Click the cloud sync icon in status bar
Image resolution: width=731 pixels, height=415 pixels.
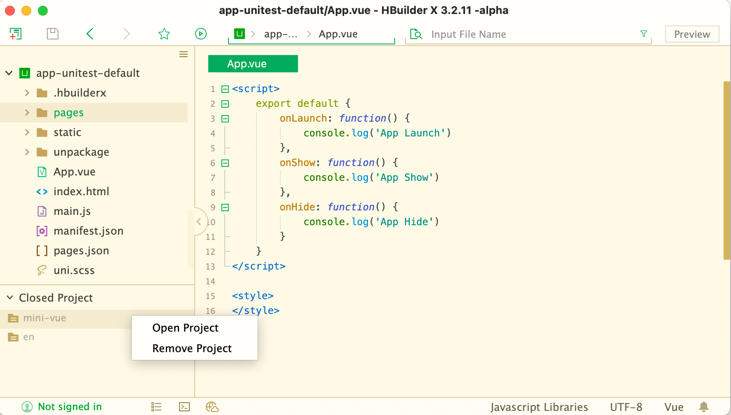tap(212, 407)
